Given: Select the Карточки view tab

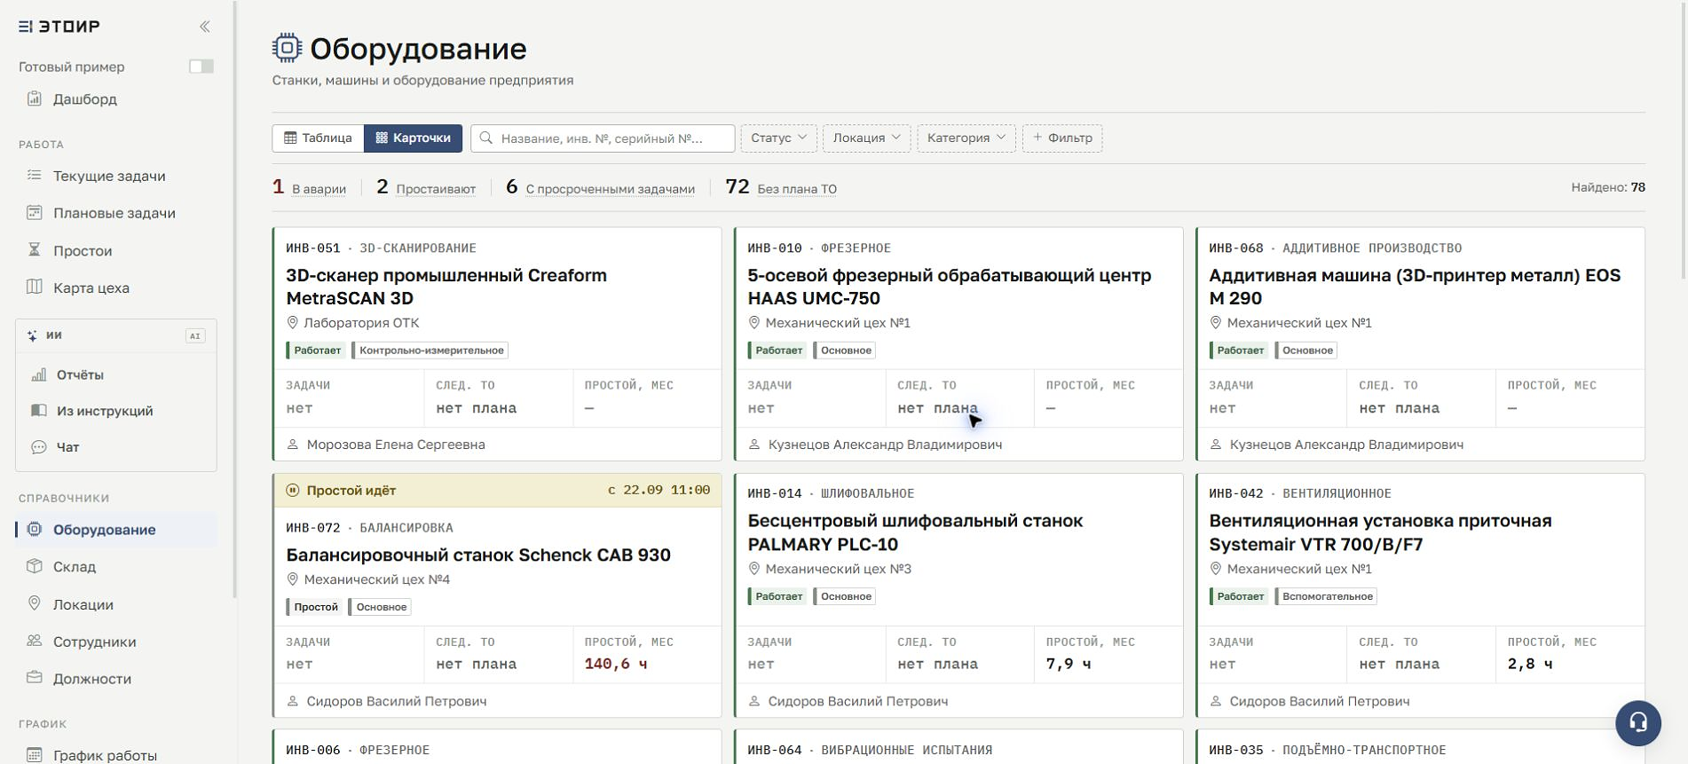Looking at the screenshot, I should (414, 138).
